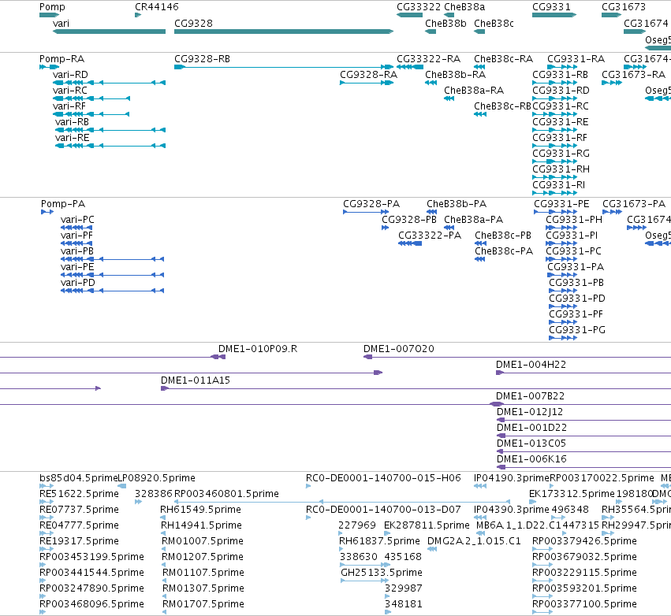Select the CheB38c-RA transcript
Viewport: 671px width, 616px height.
click(479, 67)
